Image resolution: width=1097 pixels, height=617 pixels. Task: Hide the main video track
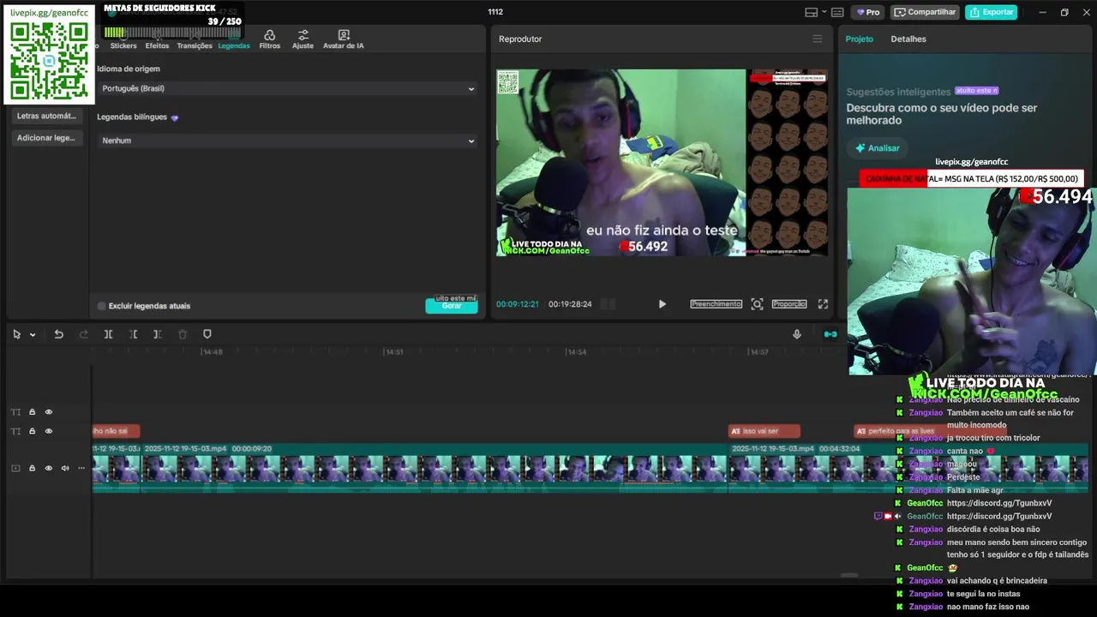pyautogui.click(x=48, y=468)
